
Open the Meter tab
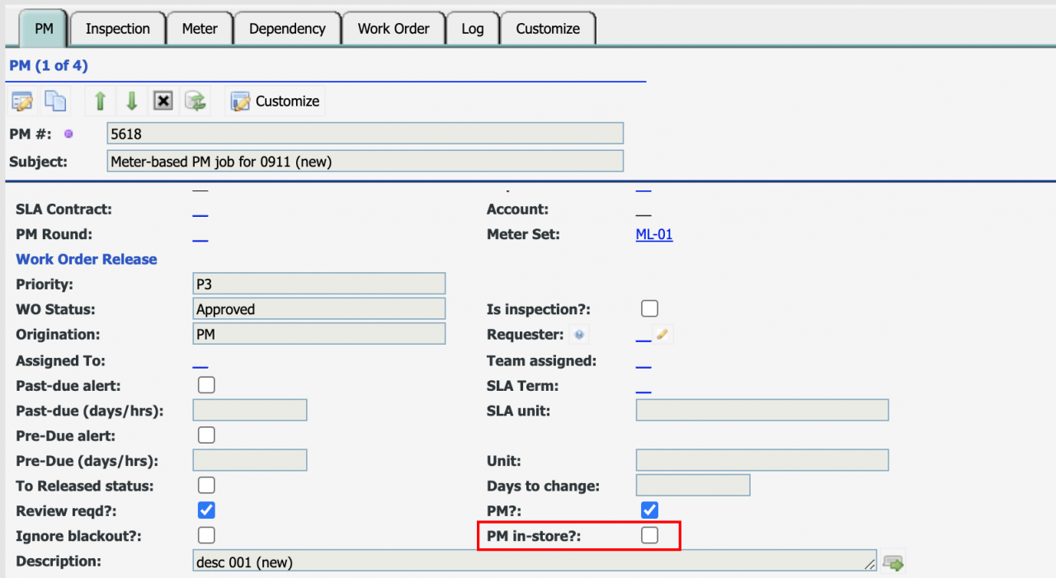tap(200, 29)
